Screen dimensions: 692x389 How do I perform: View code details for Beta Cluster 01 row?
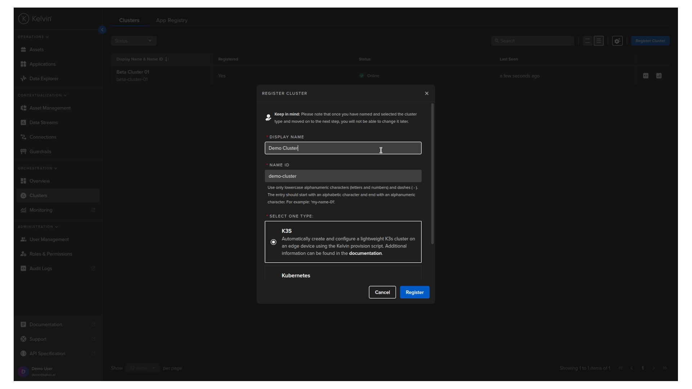click(x=646, y=76)
